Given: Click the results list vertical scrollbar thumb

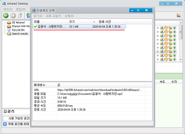Looking at the screenshot, I should tap(181, 32).
